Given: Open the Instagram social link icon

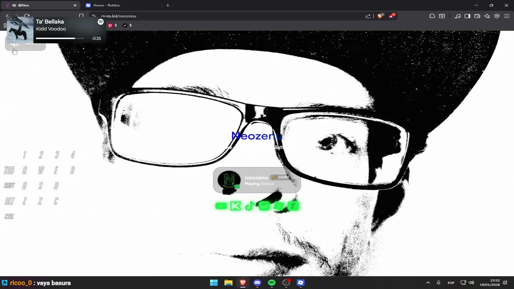Looking at the screenshot, I should 264,206.
